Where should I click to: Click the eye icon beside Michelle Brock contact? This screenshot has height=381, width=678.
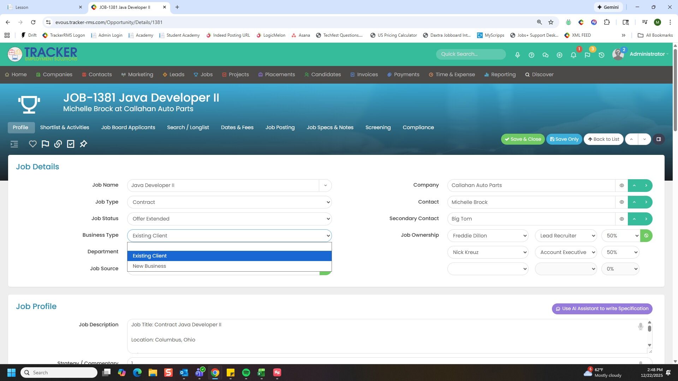[621, 202]
